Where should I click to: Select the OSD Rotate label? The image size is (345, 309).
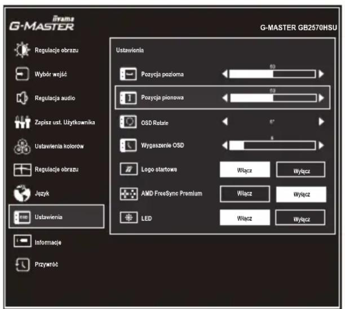(x=154, y=123)
